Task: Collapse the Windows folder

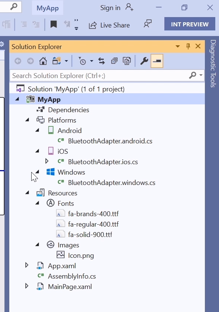Action: (37, 172)
